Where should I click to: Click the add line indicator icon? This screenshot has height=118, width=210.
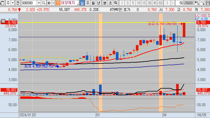tap(202, 3)
